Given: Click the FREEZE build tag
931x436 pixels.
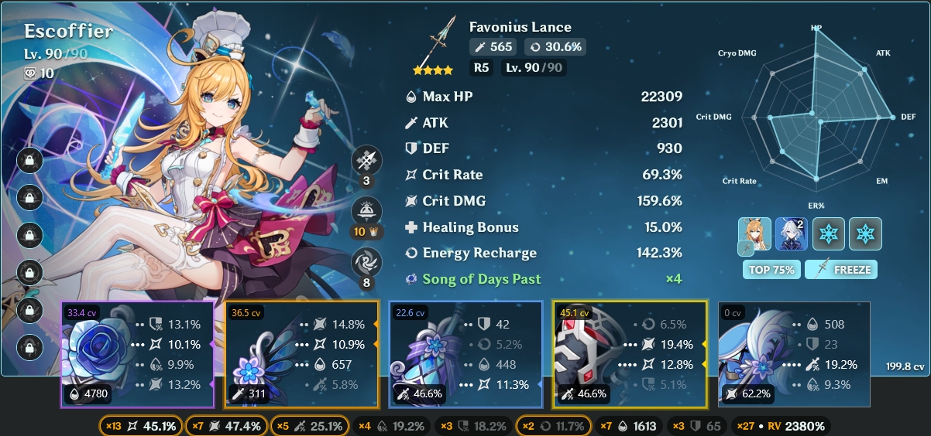Looking at the screenshot, I should click(x=840, y=270).
